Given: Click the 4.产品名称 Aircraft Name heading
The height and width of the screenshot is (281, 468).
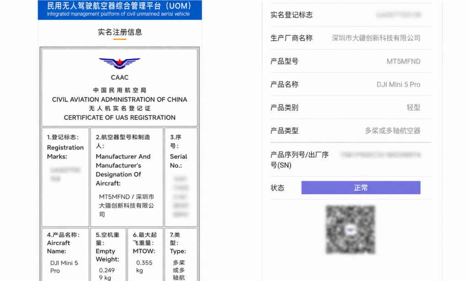Looking at the screenshot, I should coord(63,243).
